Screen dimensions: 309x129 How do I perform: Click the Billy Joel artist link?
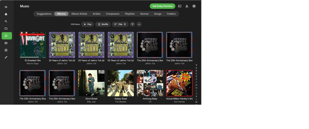91,102
